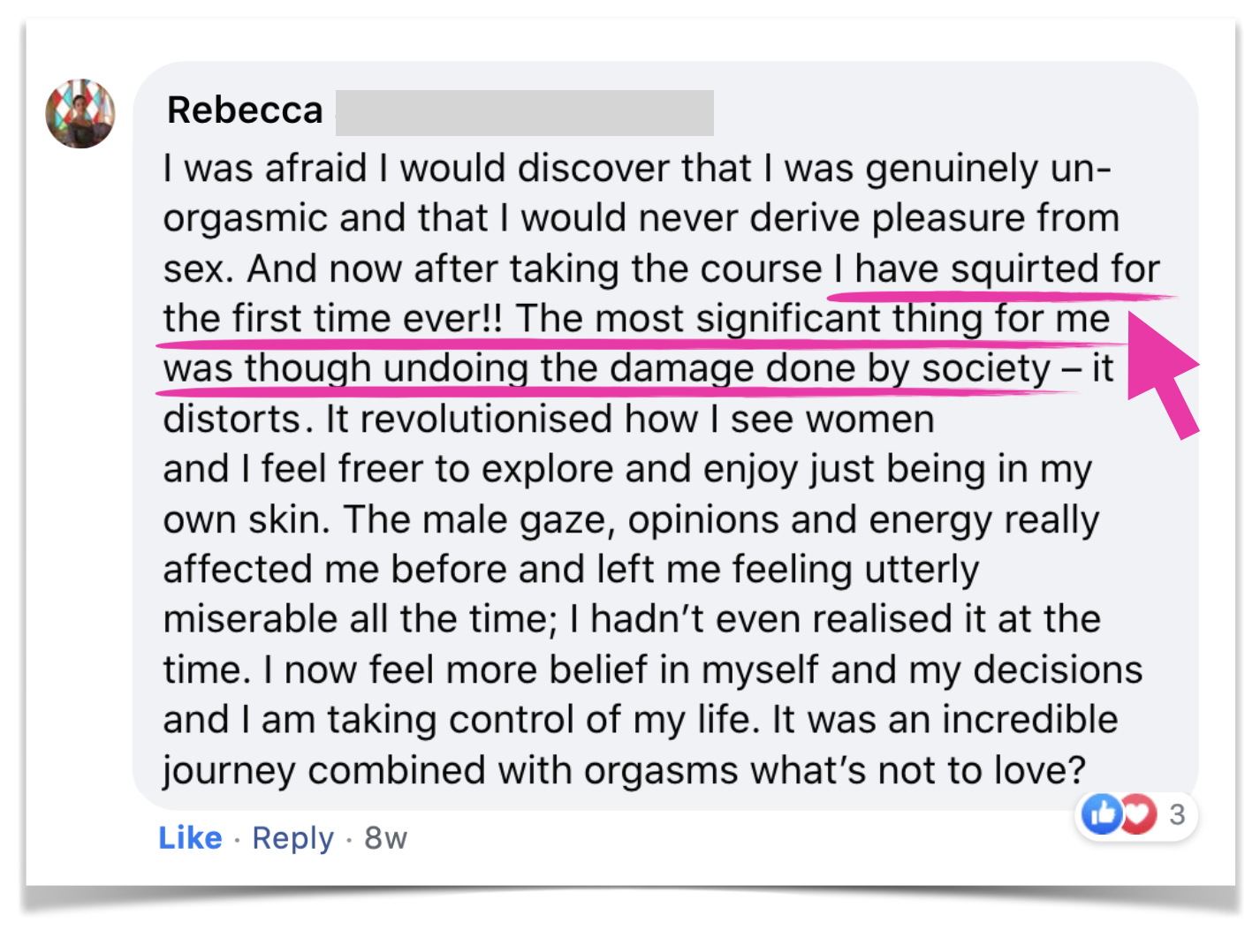Screen dimensions: 1260x938
Task: Open the reaction count showing 3
Action: click(1176, 814)
